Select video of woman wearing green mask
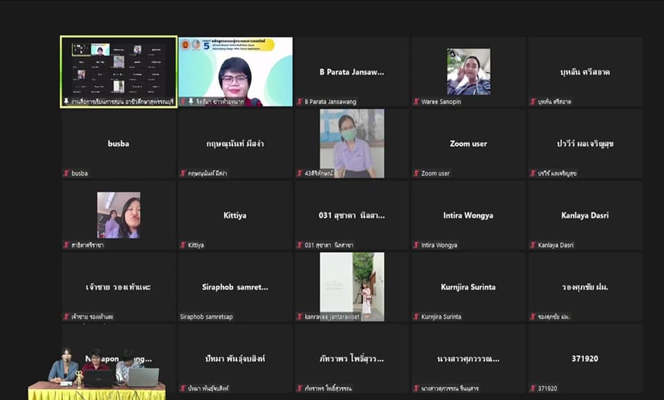Image resolution: width=664 pixels, height=400 pixels. [x=352, y=143]
